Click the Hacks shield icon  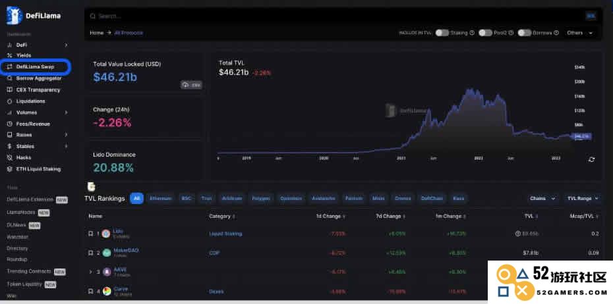coord(9,158)
